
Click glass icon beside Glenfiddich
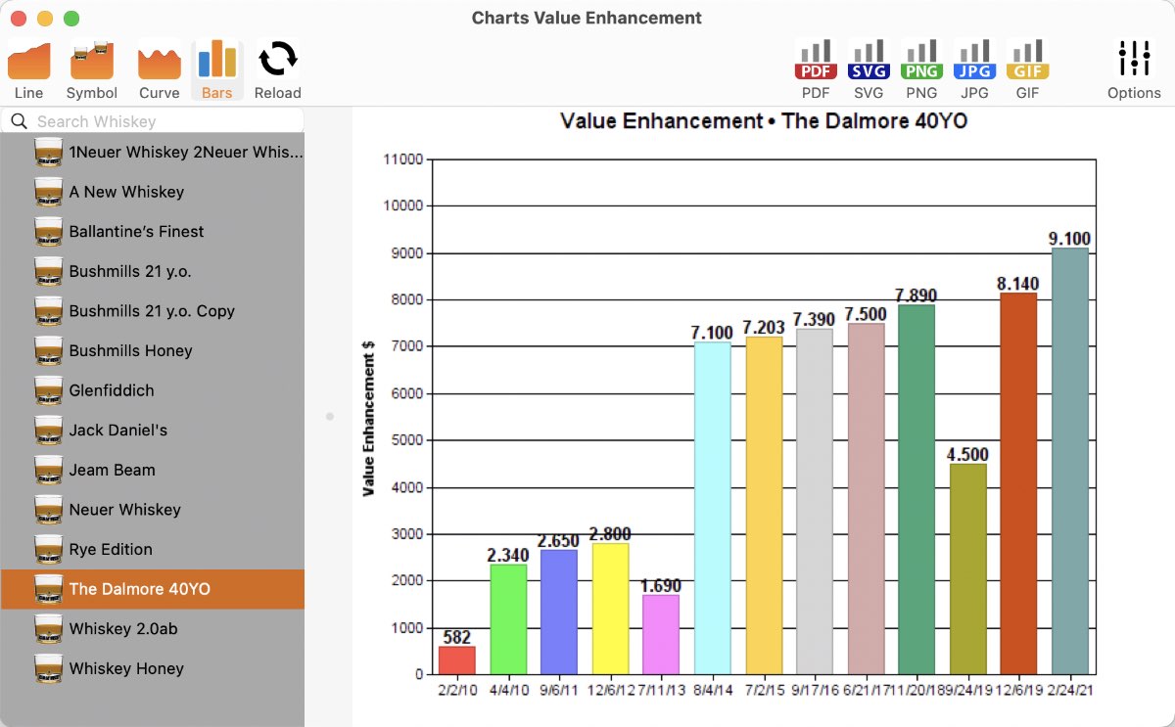coord(48,390)
